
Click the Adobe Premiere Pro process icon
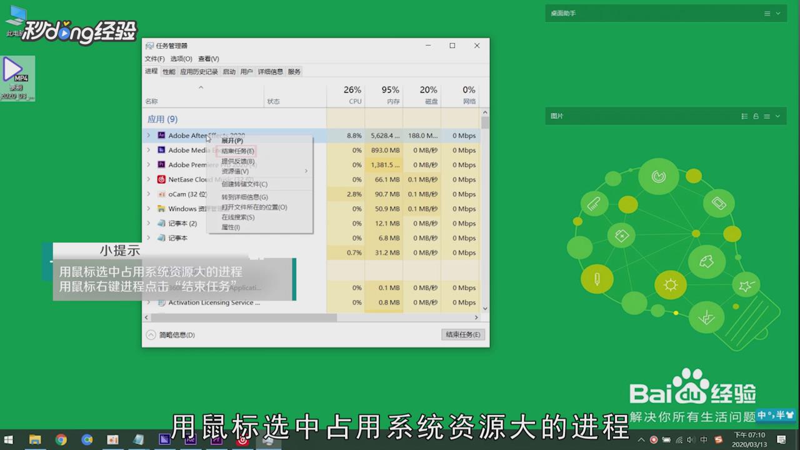coord(161,164)
